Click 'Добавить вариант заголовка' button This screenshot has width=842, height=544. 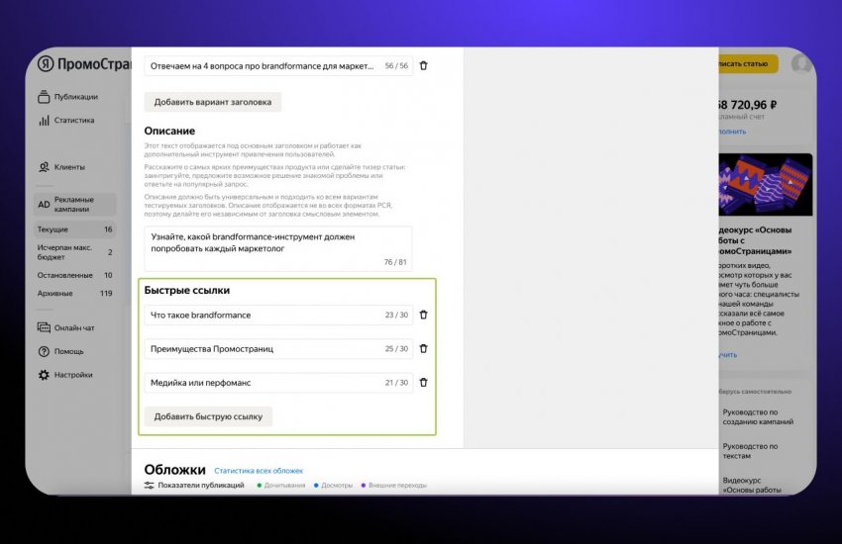click(213, 102)
